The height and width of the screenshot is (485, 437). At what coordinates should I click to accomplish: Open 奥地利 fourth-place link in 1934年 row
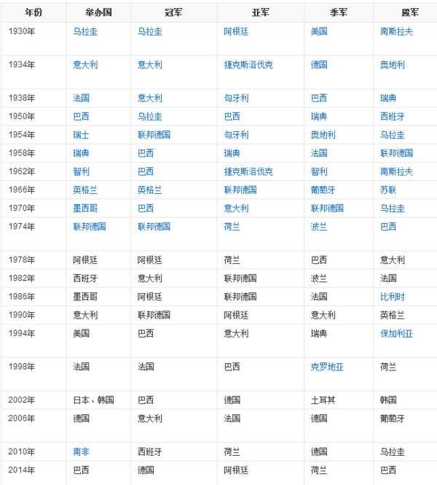[393, 65]
